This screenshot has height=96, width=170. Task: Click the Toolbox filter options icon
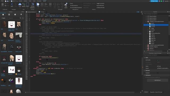pos(23,18)
